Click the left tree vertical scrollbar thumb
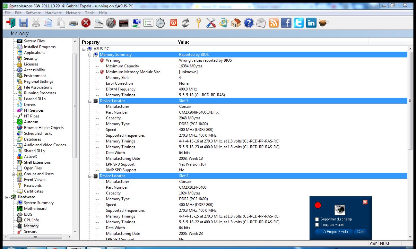This screenshot has width=416, height=249. click(x=75, y=106)
